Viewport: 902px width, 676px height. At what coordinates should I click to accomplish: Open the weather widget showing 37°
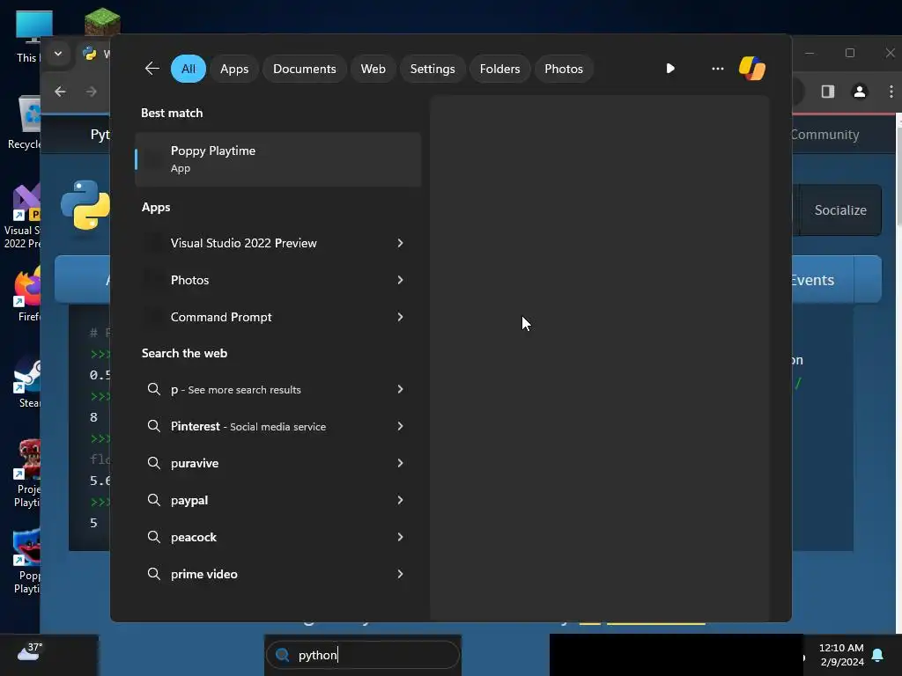pyautogui.click(x=30, y=652)
